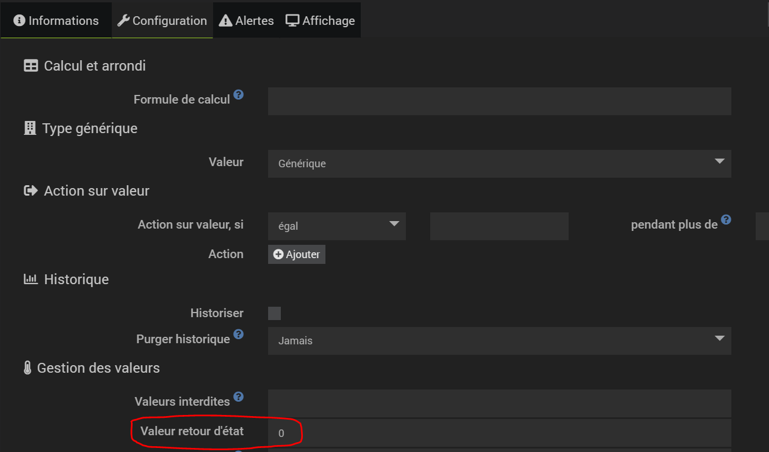The height and width of the screenshot is (452, 769).
Task: Click the Ajouter action button
Action: pos(296,255)
